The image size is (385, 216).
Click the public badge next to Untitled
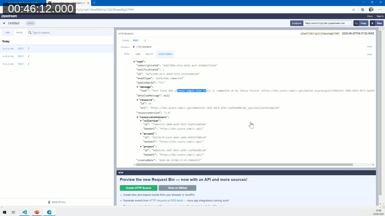tap(30, 23)
